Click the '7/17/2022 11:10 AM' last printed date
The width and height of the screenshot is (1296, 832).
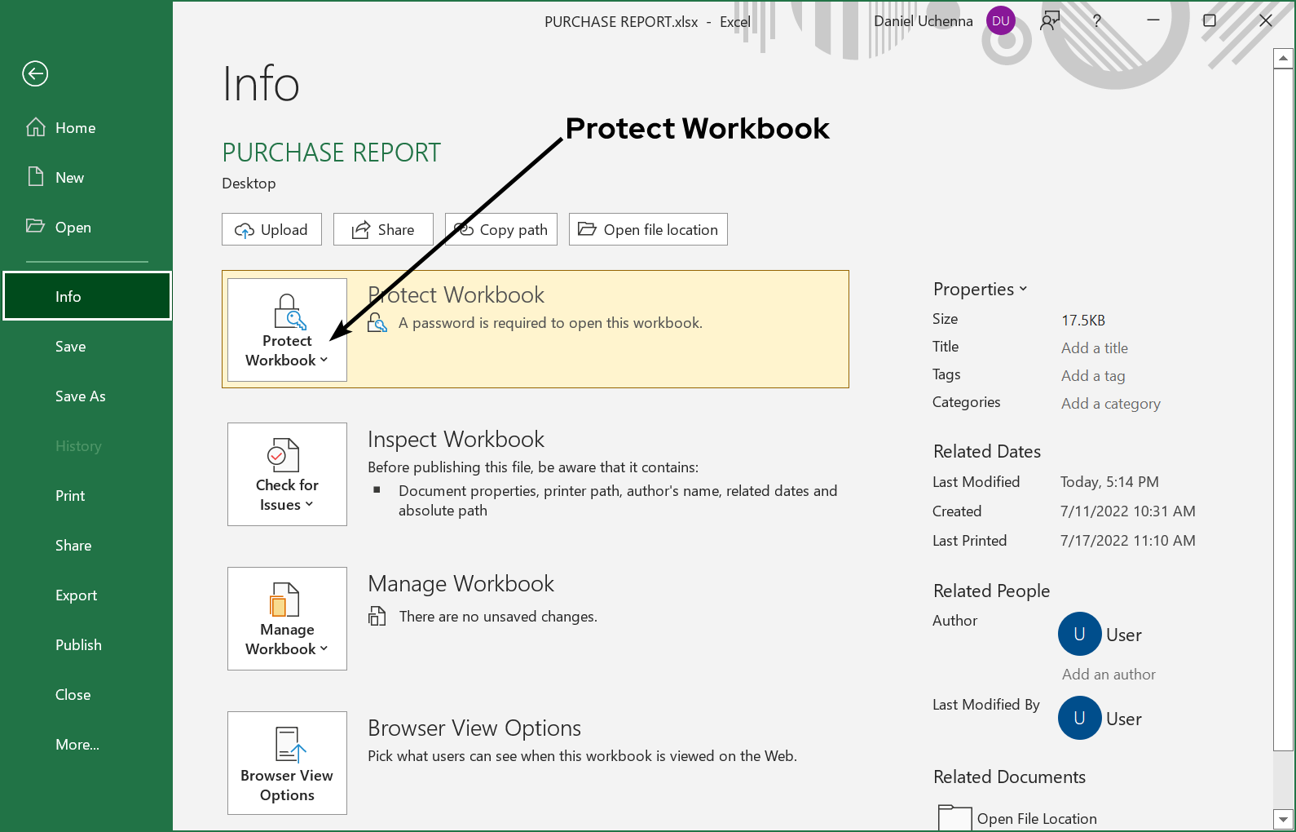(x=1127, y=541)
